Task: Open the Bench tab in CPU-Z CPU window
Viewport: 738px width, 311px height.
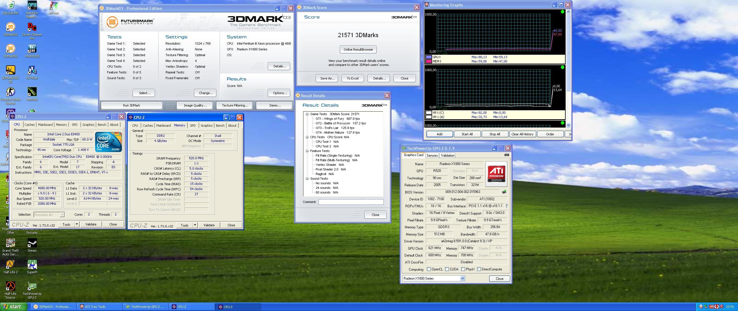Action: click(x=102, y=125)
